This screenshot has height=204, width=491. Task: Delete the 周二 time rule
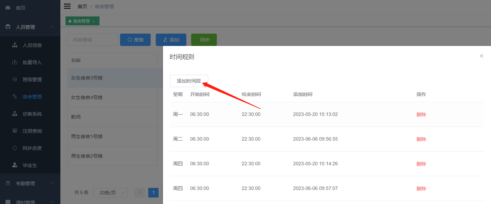[421, 139]
